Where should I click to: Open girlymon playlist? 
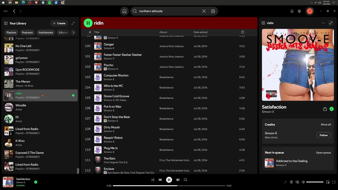40,60
